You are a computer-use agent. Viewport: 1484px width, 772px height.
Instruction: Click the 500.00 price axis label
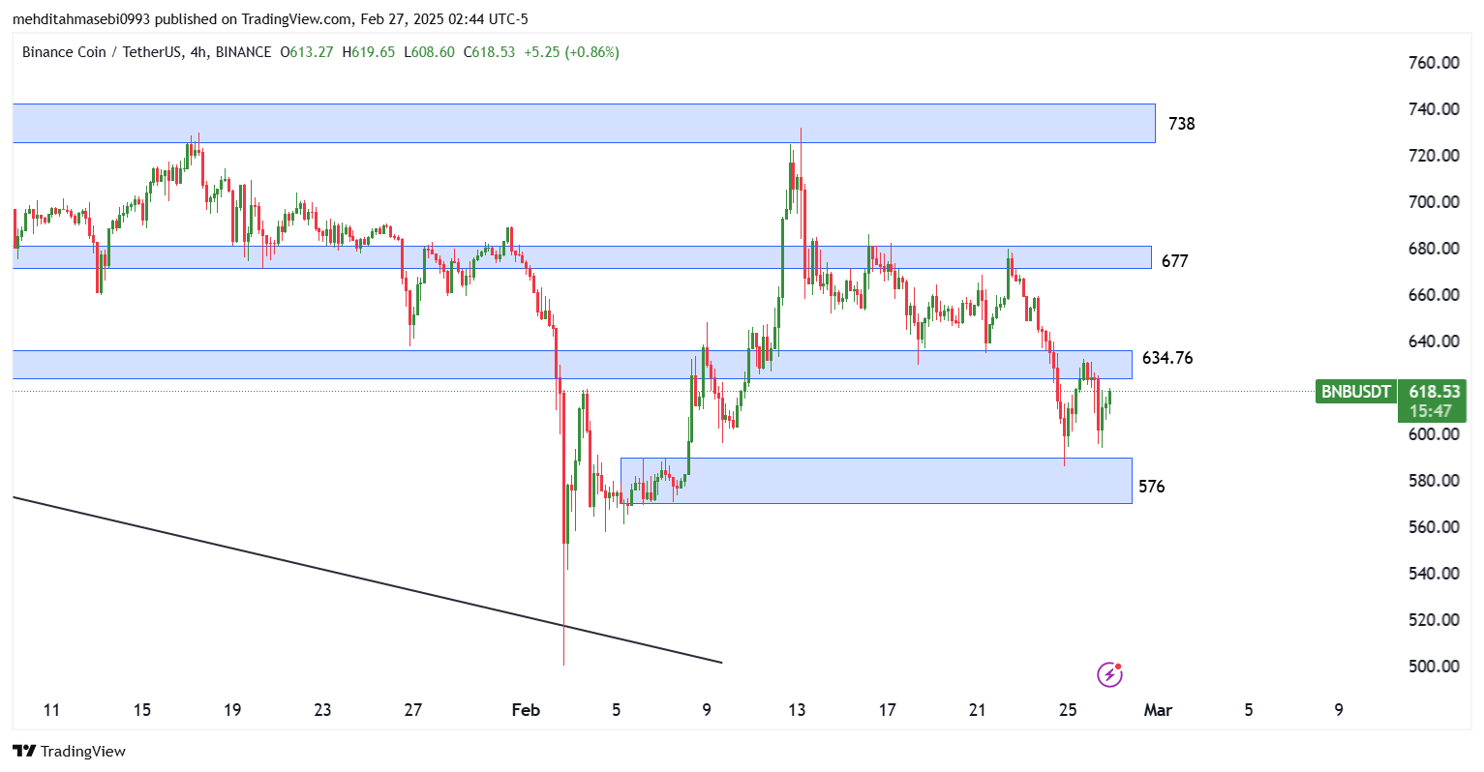pos(1434,667)
